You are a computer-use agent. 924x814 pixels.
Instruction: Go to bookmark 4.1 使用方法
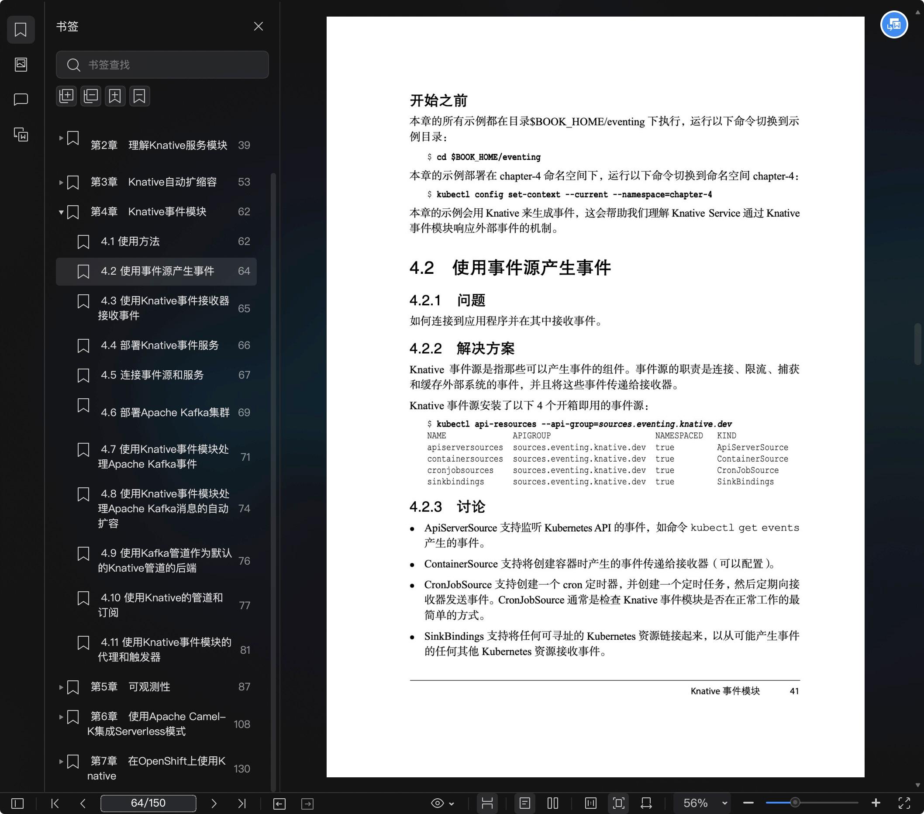[156, 241]
